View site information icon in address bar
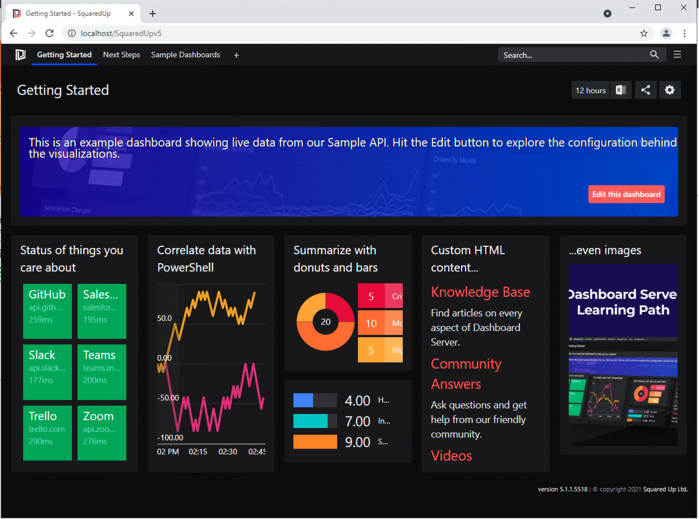Image resolution: width=699 pixels, height=519 pixels. pyautogui.click(x=71, y=33)
